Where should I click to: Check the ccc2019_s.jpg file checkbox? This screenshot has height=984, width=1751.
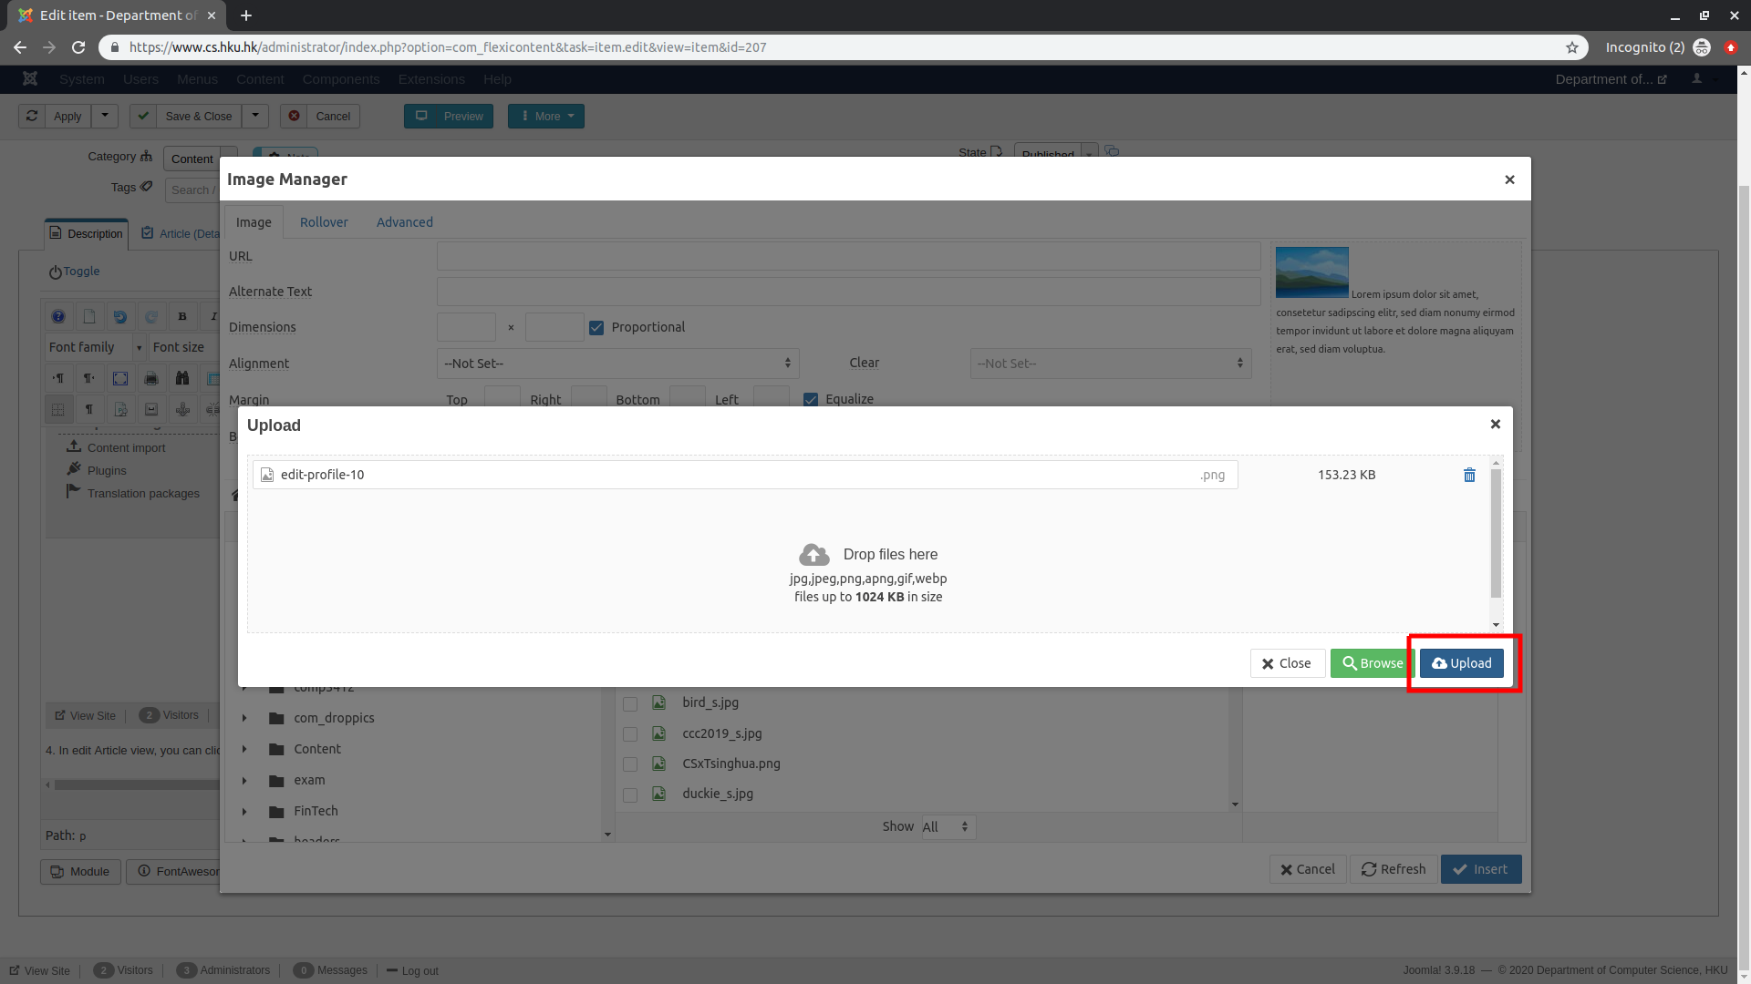(630, 734)
